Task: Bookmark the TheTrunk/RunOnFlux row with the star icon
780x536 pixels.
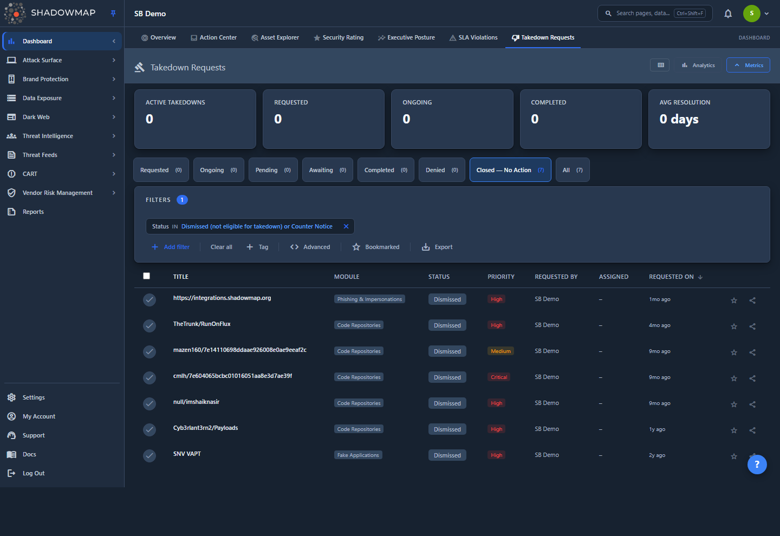Action: tap(734, 326)
